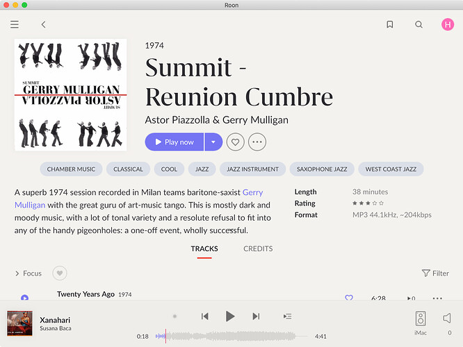Viewport: 463px width, 347px height.
Task: Select the JAZZ genre tag
Action: [x=202, y=169]
